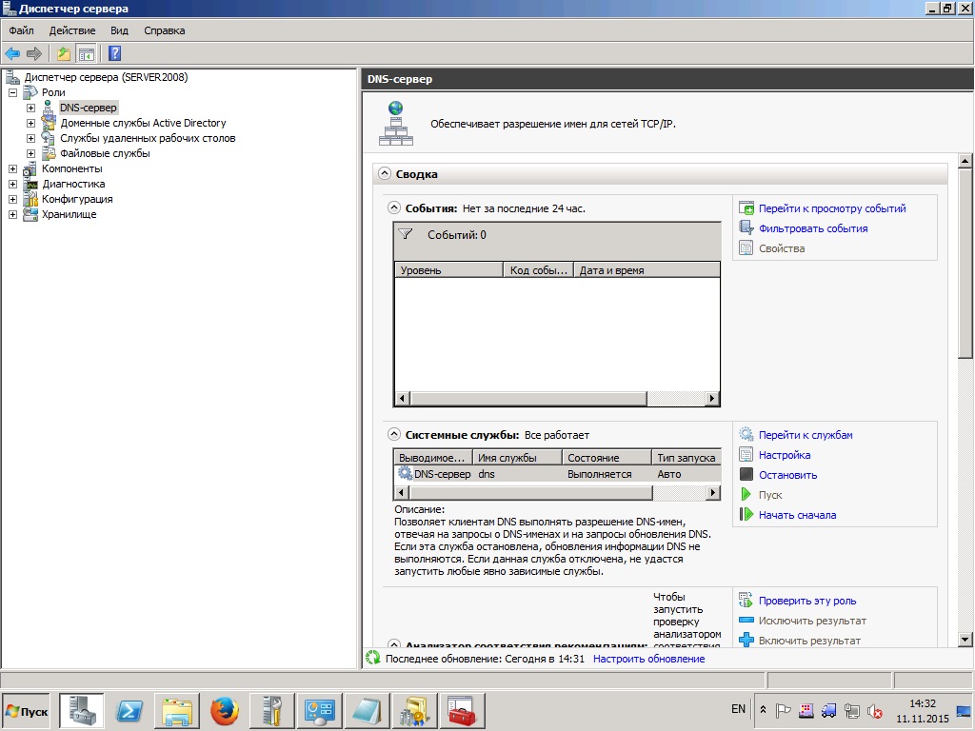Image resolution: width=975 pixels, height=731 pixels.
Task: Open the Действие menu
Action: click(x=72, y=30)
